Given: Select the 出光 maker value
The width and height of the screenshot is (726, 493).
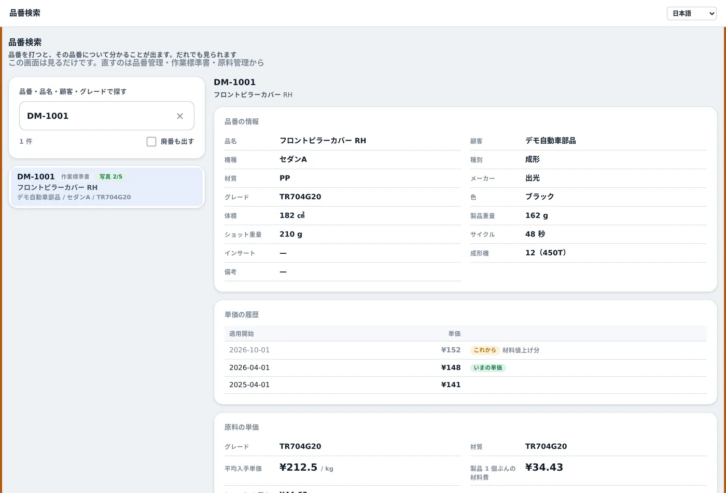Looking at the screenshot, I should pos(533,178).
